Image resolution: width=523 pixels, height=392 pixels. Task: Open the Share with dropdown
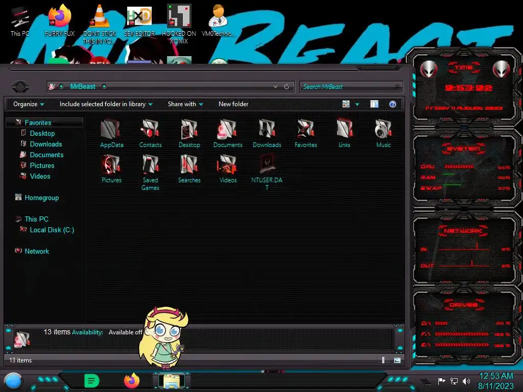click(x=185, y=104)
